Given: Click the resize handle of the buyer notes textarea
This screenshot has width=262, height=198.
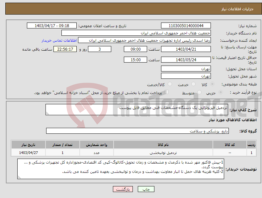Looking at the screenshot, I should tap(19, 177).
